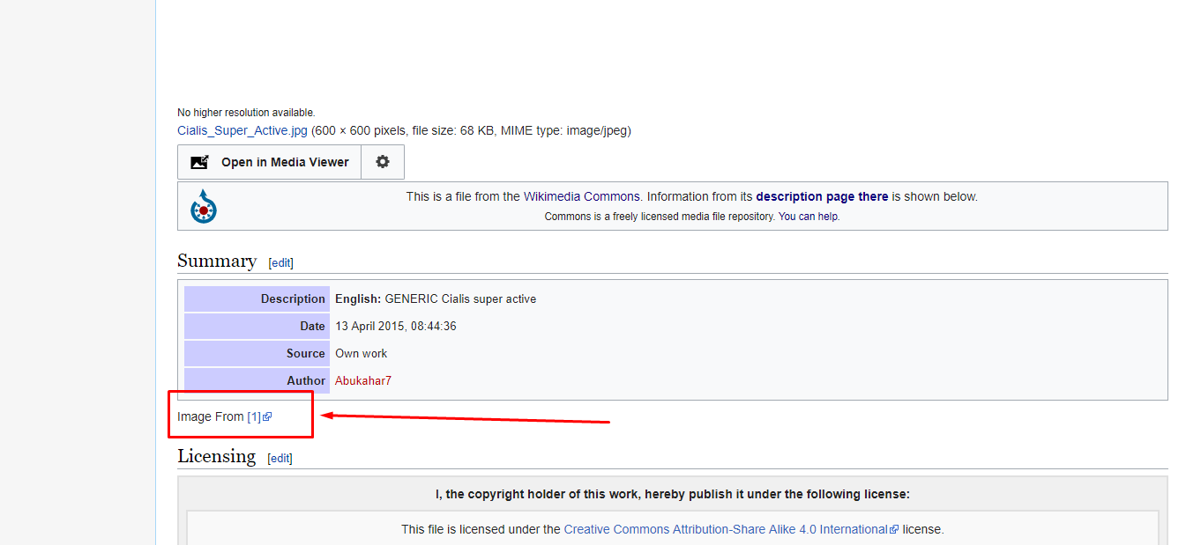
Task: Click the You can help link
Action: click(x=809, y=217)
